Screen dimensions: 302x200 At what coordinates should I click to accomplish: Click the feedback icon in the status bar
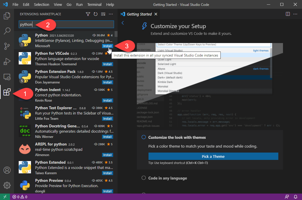click(287, 197)
